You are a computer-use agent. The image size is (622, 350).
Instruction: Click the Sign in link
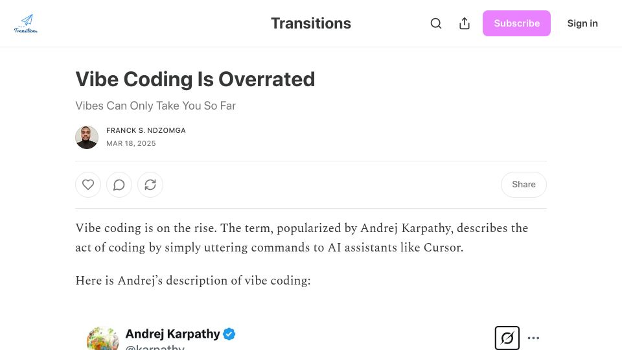[x=582, y=23]
